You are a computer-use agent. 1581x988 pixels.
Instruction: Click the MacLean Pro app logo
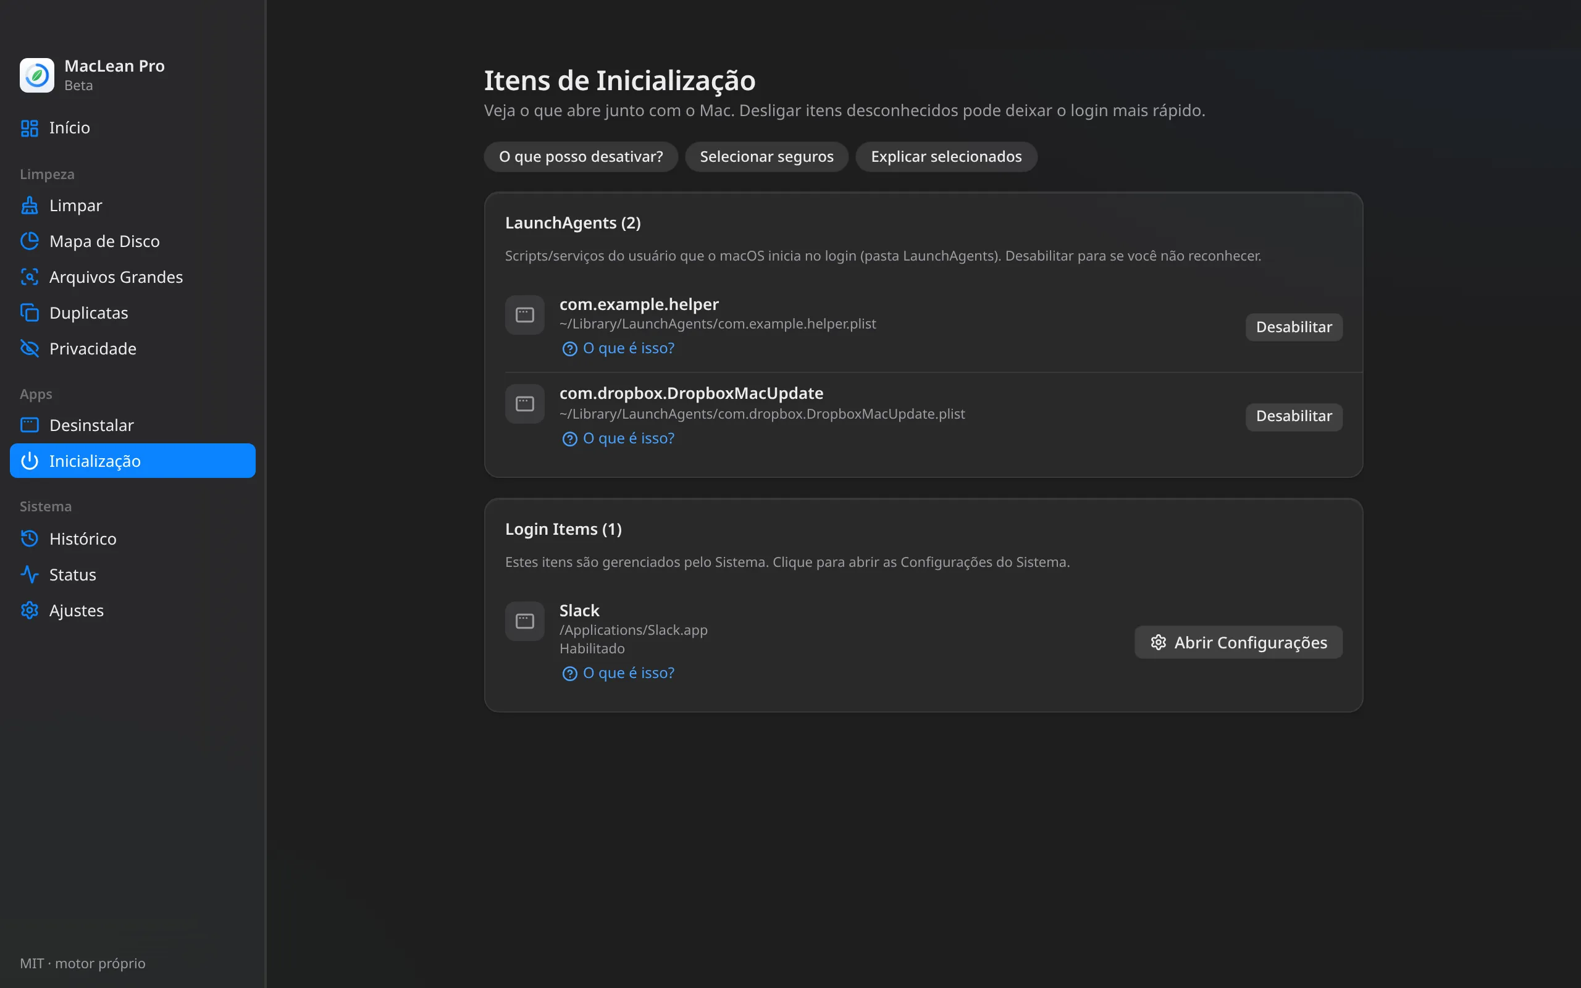tap(36, 75)
